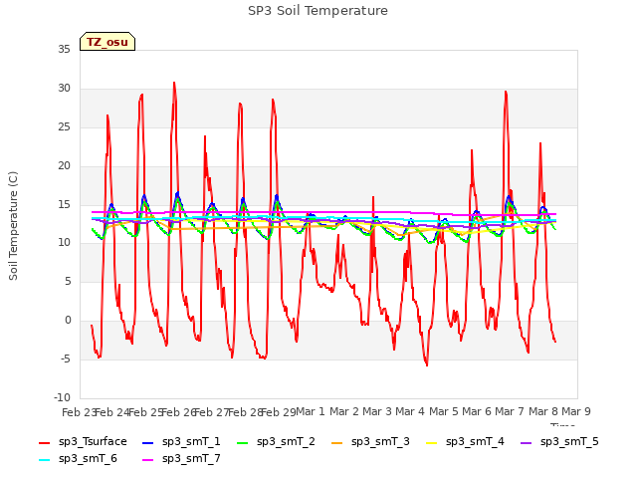Click the 10 y-axis tick label
Screen dimensions: 637x478
coord(64,243)
